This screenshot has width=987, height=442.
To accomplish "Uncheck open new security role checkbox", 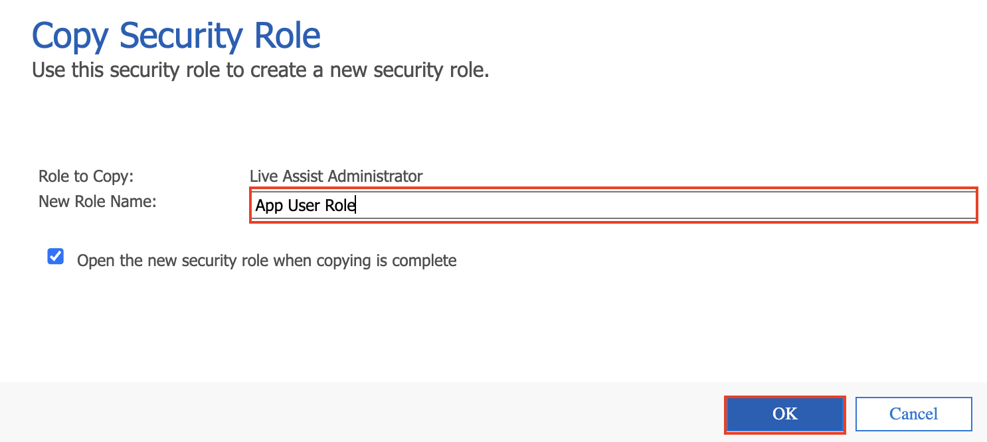I will [56, 257].
